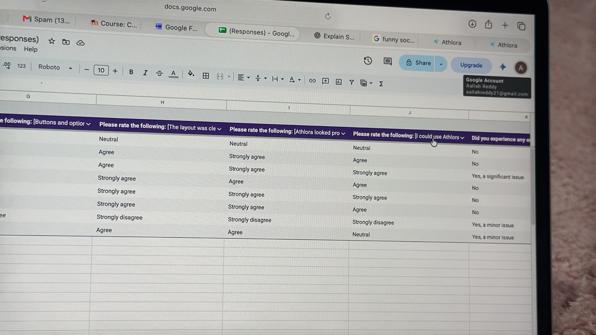Open a new browser tab with plus
The height and width of the screenshot is (335, 596).
[x=505, y=25]
